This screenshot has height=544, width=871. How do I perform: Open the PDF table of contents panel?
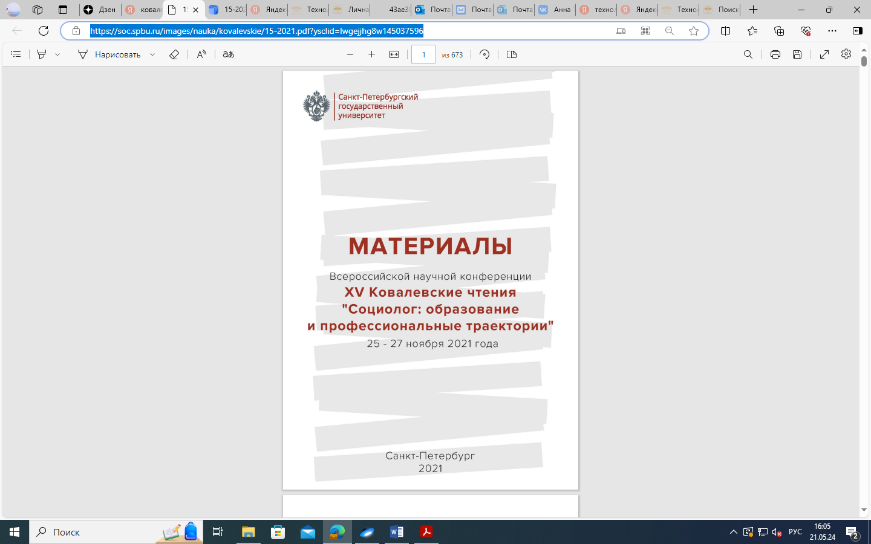coord(16,54)
